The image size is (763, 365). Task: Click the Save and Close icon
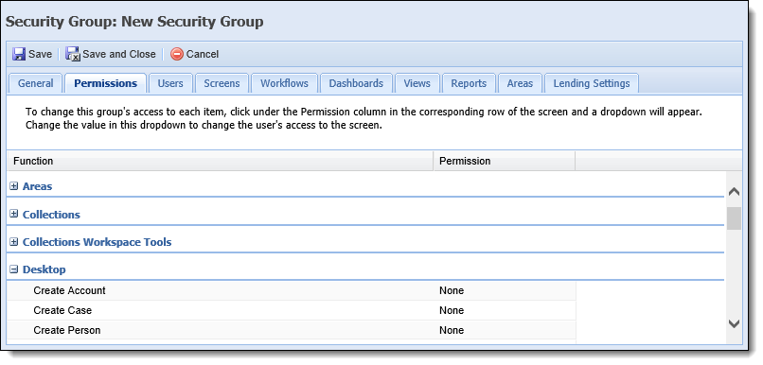73,54
